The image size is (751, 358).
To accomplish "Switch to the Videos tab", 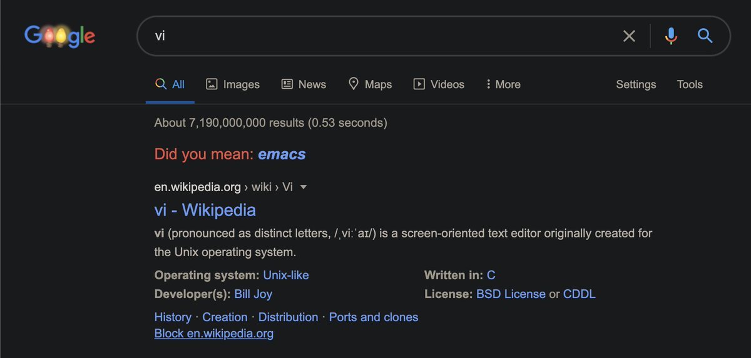I will [439, 84].
